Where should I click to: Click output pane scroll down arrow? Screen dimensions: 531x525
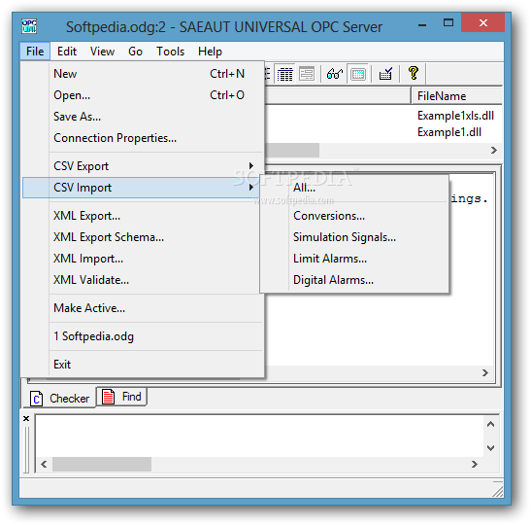[x=490, y=448]
